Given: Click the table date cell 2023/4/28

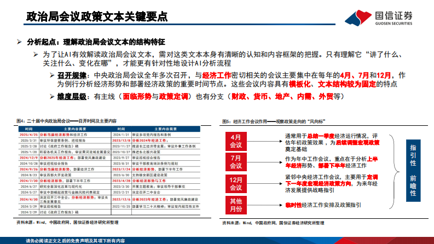Looking at the screenshot, I should (x=121, y=181).
